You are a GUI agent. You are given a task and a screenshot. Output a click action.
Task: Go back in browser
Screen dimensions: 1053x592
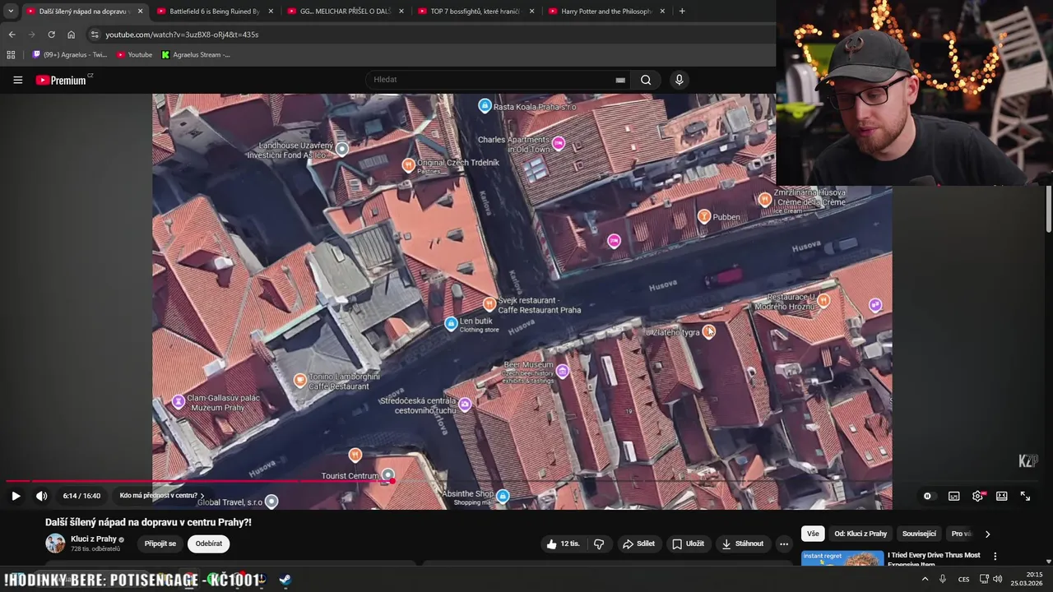click(x=12, y=35)
